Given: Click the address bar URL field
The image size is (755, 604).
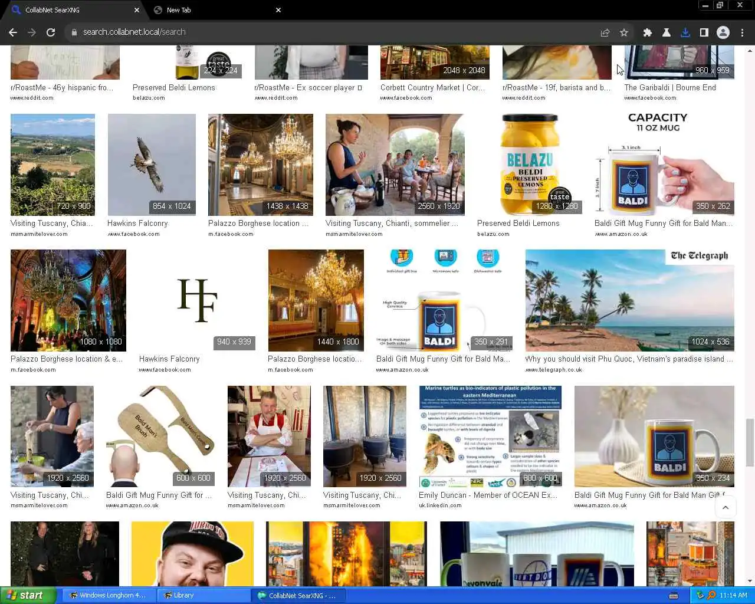Looking at the screenshot, I should click(x=330, y=32).
